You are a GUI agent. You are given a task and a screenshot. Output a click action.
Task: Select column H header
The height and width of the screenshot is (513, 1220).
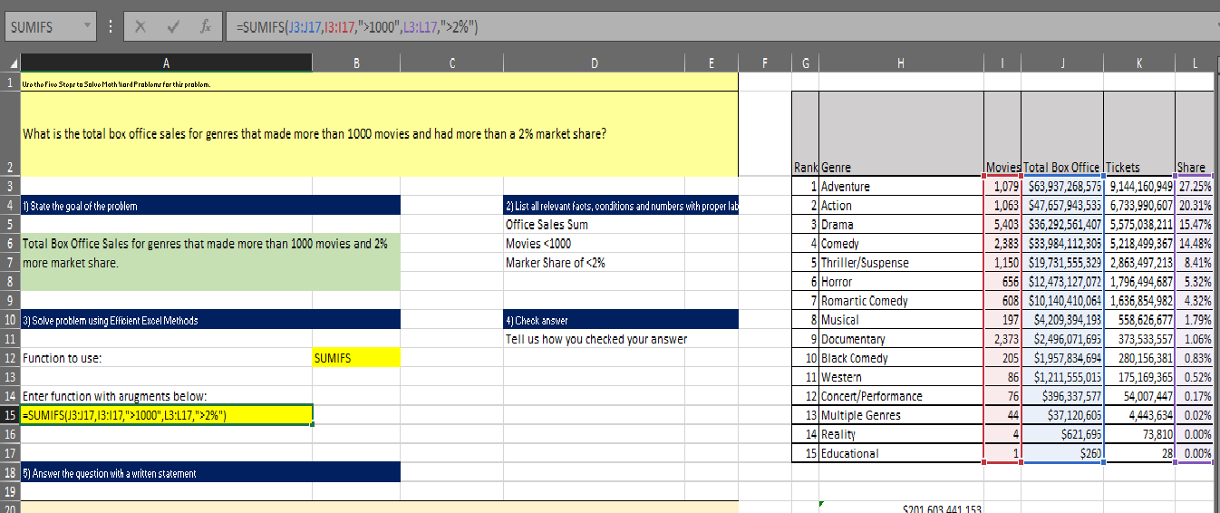(901, 63)
